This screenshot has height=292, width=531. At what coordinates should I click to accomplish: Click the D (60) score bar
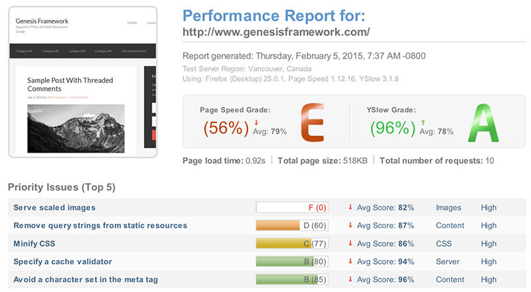click(292, 225)
